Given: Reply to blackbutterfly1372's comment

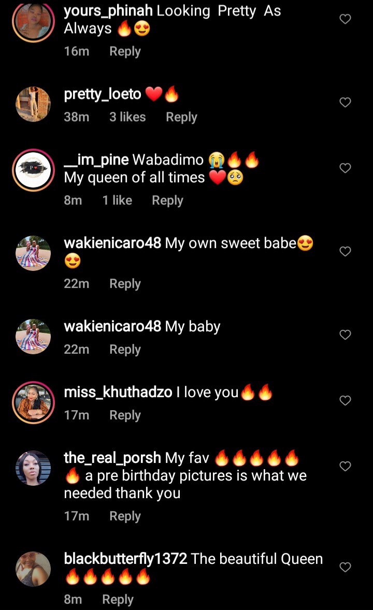Looking at the screenshot, I should point(118,600).
